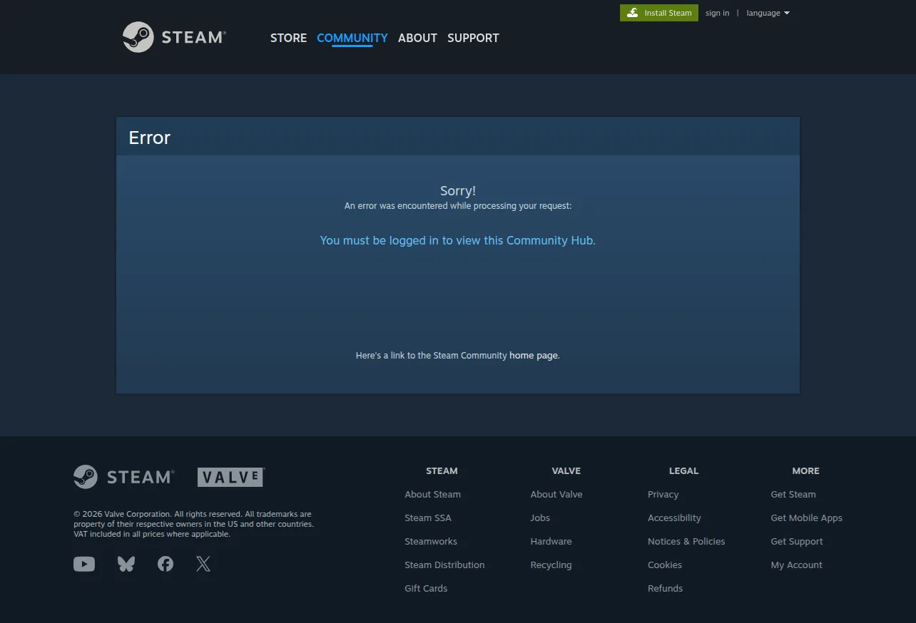This screenshot has width=916, height=623.
Task: Open Steam's X social icon
Action: pos(203,564)
